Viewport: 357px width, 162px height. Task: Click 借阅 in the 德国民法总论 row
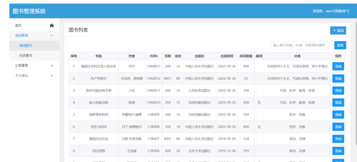coord(338,139)
